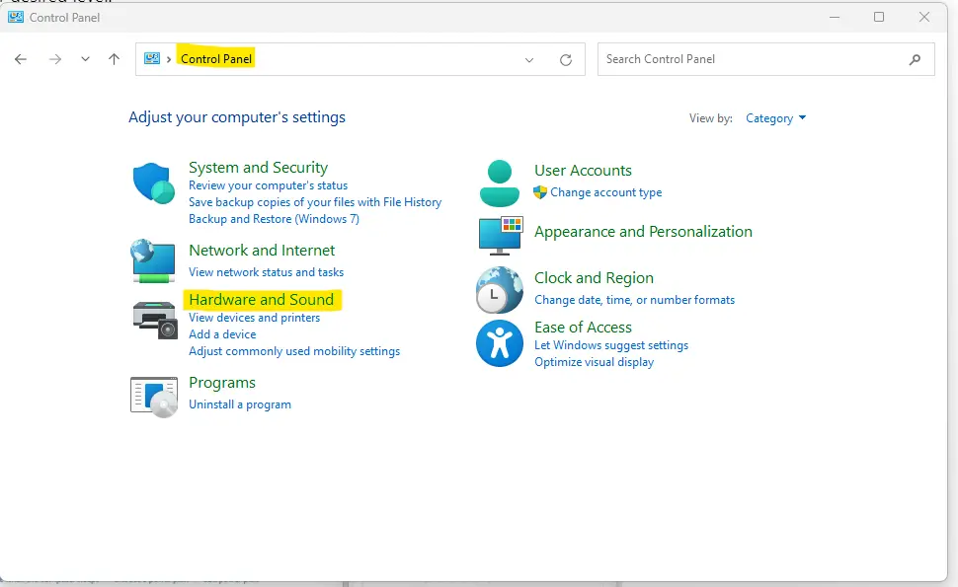Go up one level with up arrow

(x=114, y=59)
